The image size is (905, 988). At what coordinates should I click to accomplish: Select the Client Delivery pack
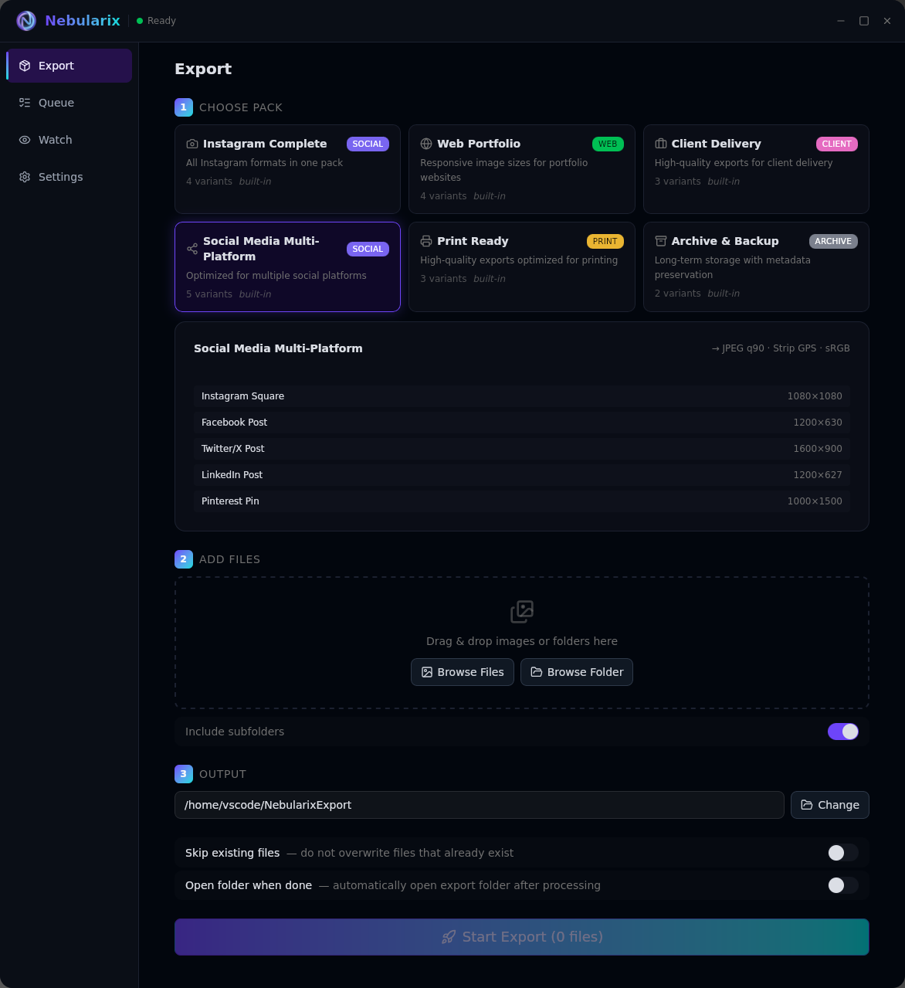(756, 169)
